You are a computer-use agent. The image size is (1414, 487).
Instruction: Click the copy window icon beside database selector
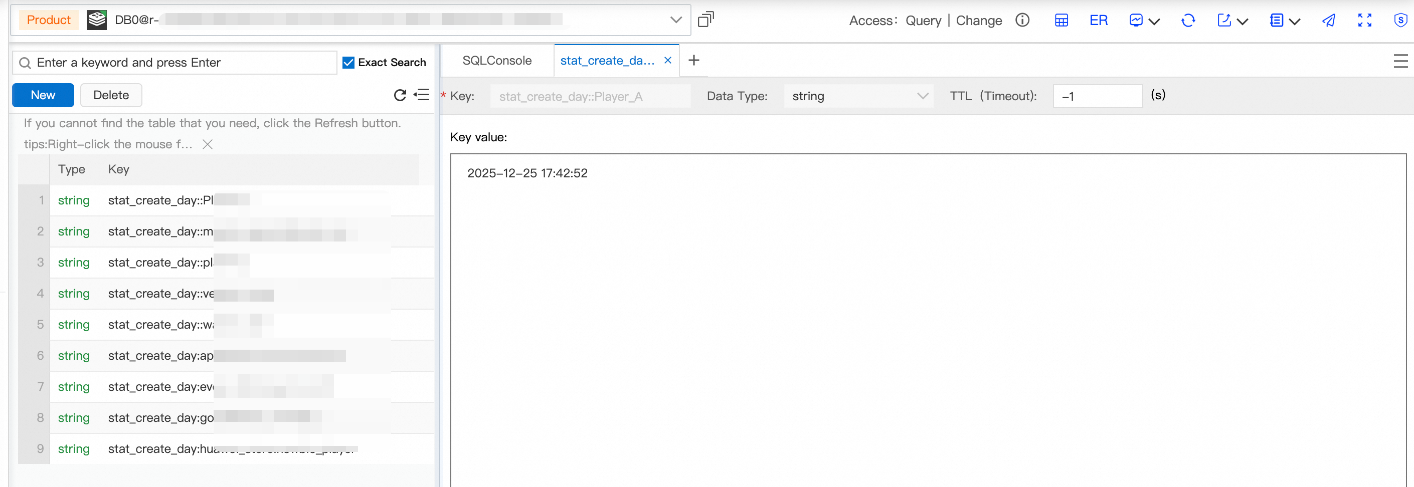tap(705, 20)
